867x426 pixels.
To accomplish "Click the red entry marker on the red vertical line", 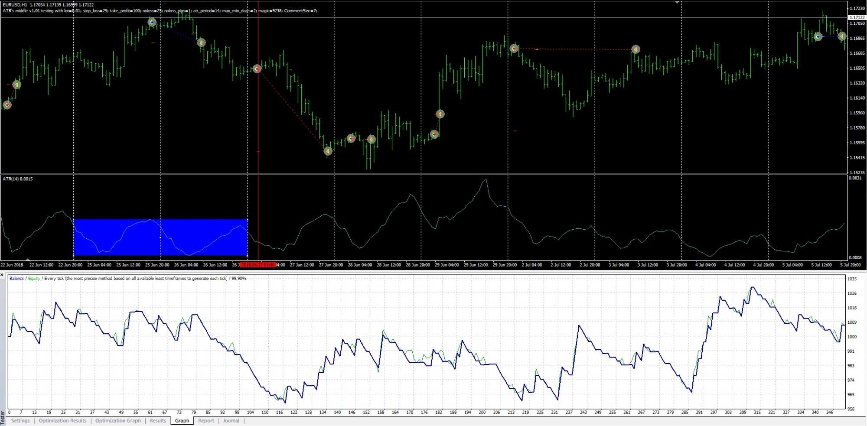I will pos(257,69).
